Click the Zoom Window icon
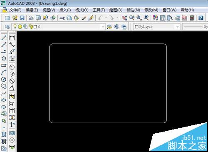208x152 pixels. coord(139,18)
